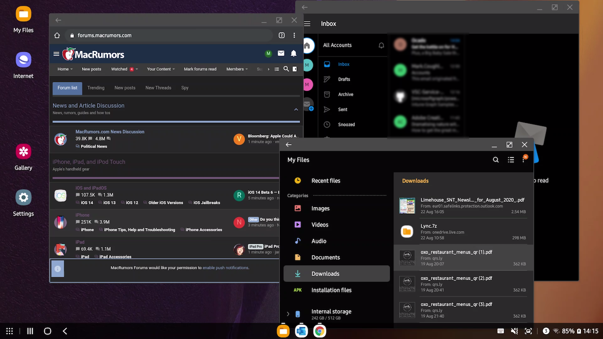Click the Chrome address bar URL
Viewport: 603px width, 339px height.
click(105, 35)
